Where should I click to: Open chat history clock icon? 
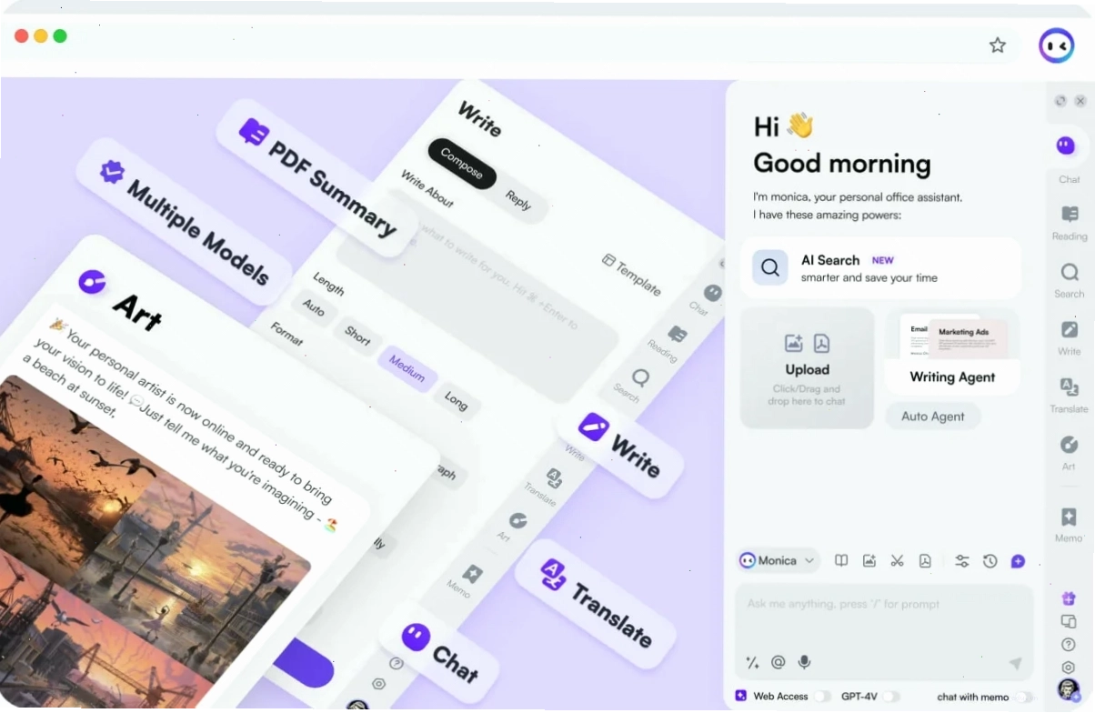tap(990, 560)
